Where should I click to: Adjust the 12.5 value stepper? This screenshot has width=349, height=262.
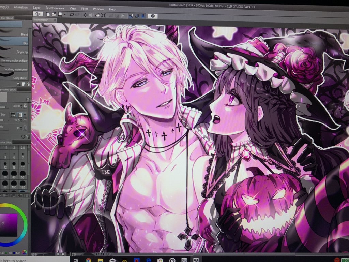point(21,120)
